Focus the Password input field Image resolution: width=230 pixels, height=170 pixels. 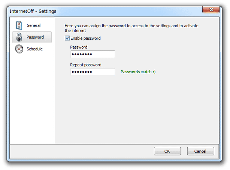click(93, 54)
